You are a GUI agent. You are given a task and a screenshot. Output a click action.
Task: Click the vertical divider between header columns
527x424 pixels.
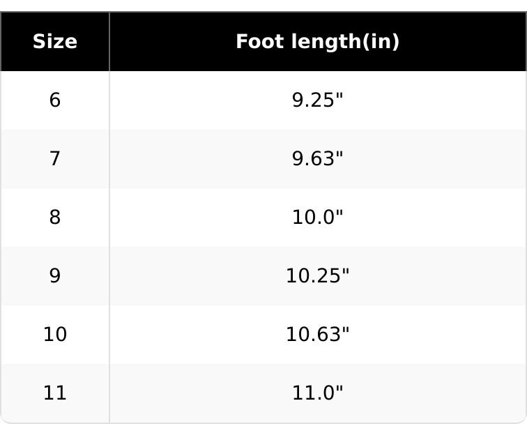[x=109, y=42]
